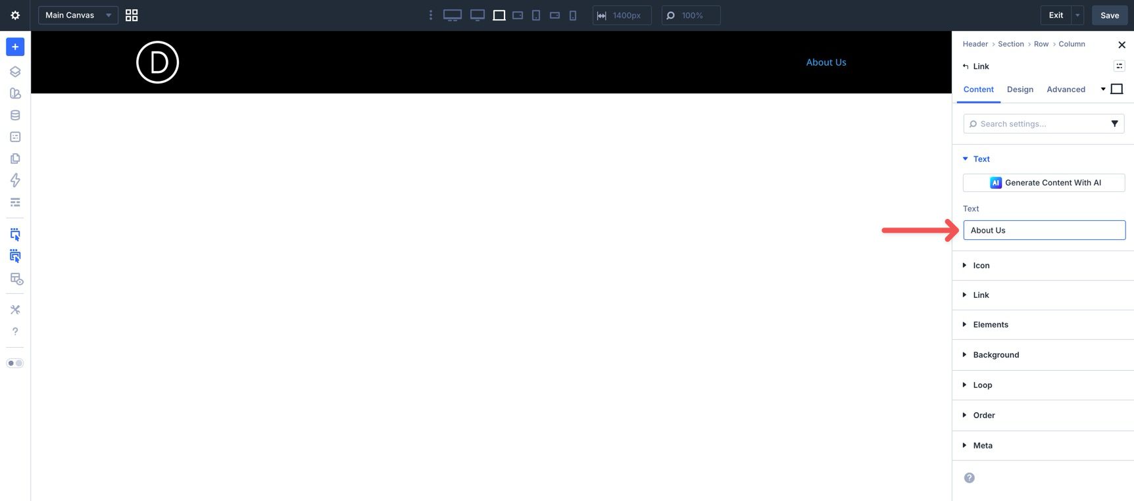The width and height of the screenshot is (1134, 501).
Task: Switch to the Content tab
Action: (978, 89)
